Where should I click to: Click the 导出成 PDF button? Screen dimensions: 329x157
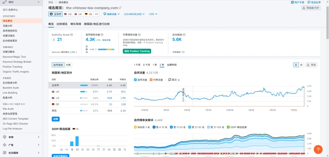coord(311,8)
